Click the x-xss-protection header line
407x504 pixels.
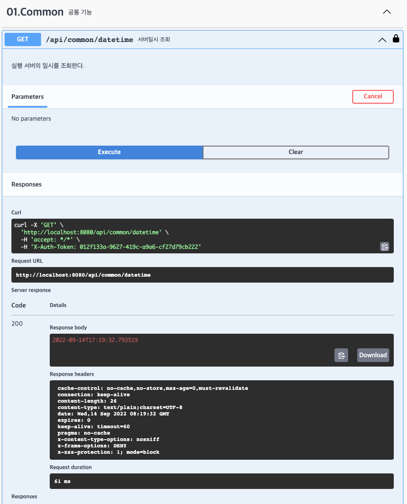click(109, 452)
